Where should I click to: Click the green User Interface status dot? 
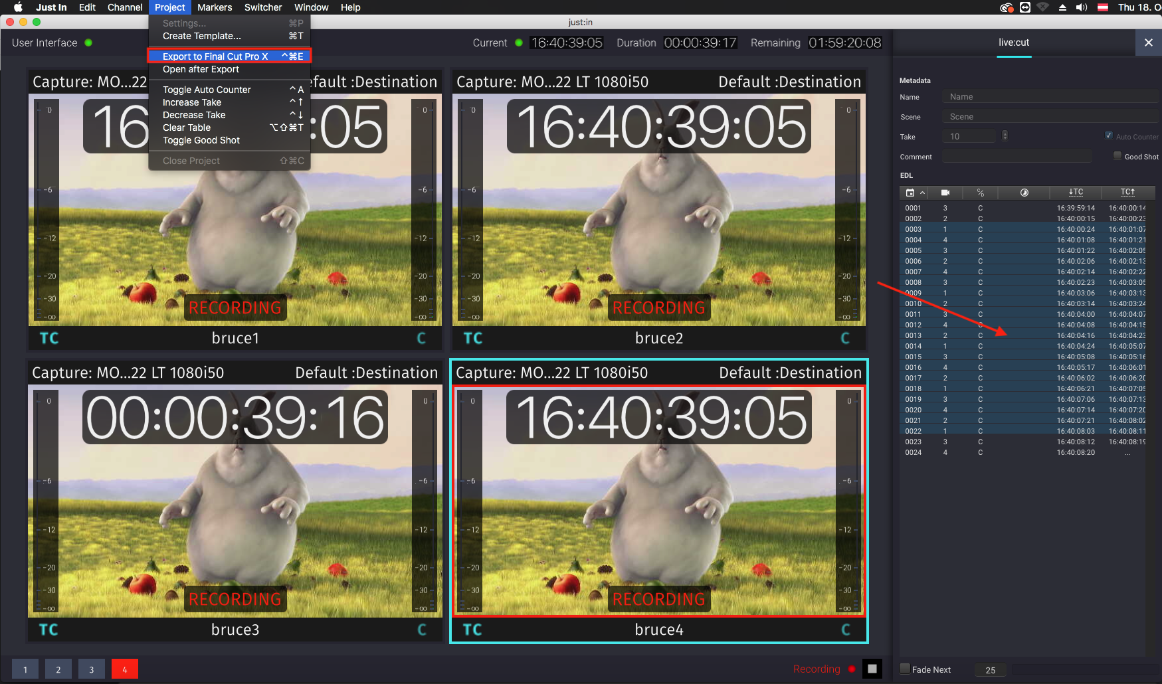click(88, 43)
